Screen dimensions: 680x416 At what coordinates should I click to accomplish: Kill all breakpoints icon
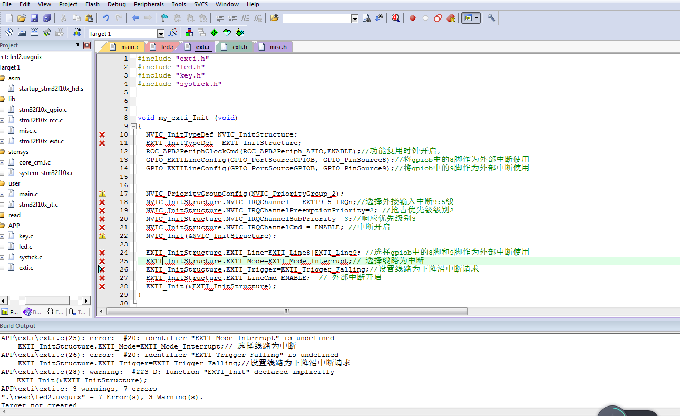click(x=451, y=18)
